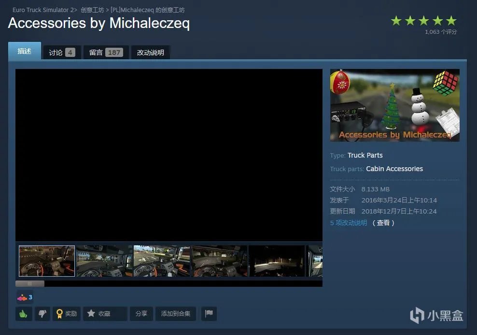Click the thumbs up rate button
Screen dimensions: 477x335
coord(24,314)
